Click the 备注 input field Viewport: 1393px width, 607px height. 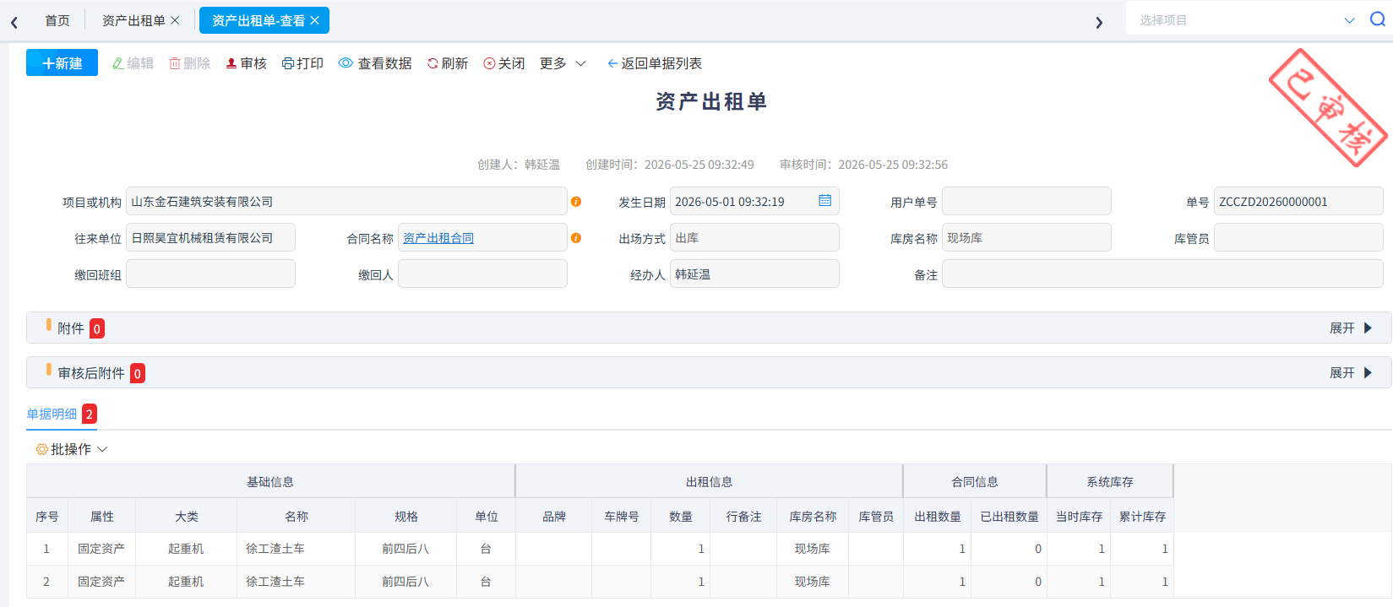pyautogui.click(x=1162, y=274)
